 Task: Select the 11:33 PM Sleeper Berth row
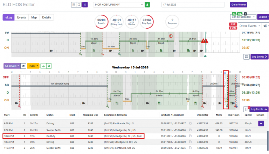pyautogui.click(x=134, y=148)
